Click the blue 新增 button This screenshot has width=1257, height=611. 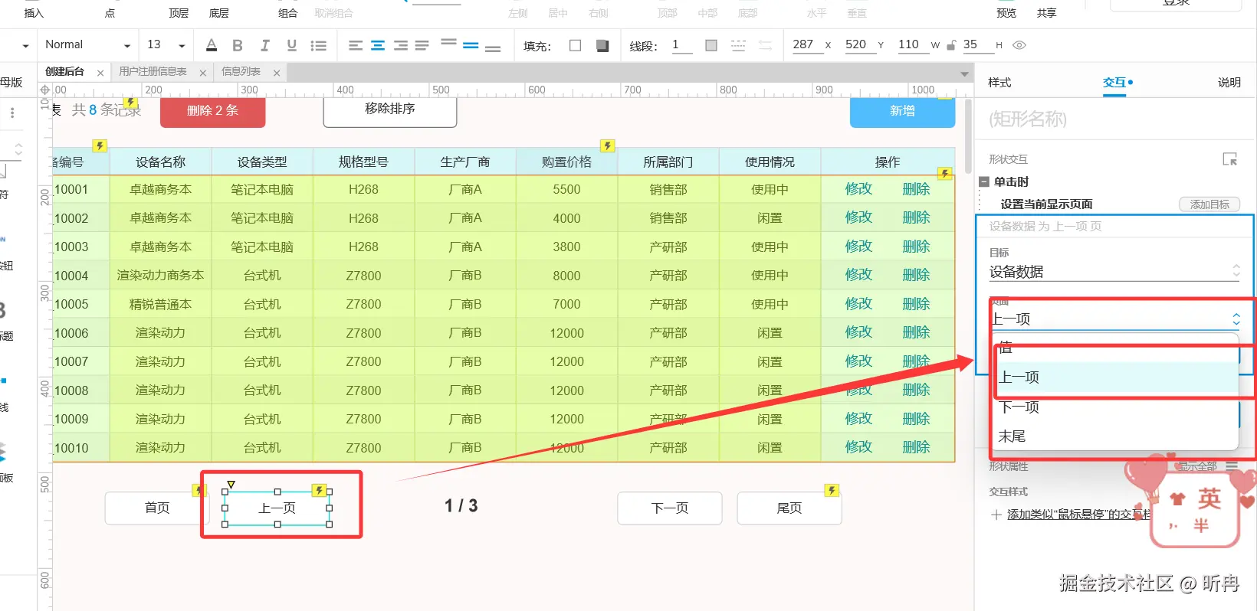coord(902,112)
